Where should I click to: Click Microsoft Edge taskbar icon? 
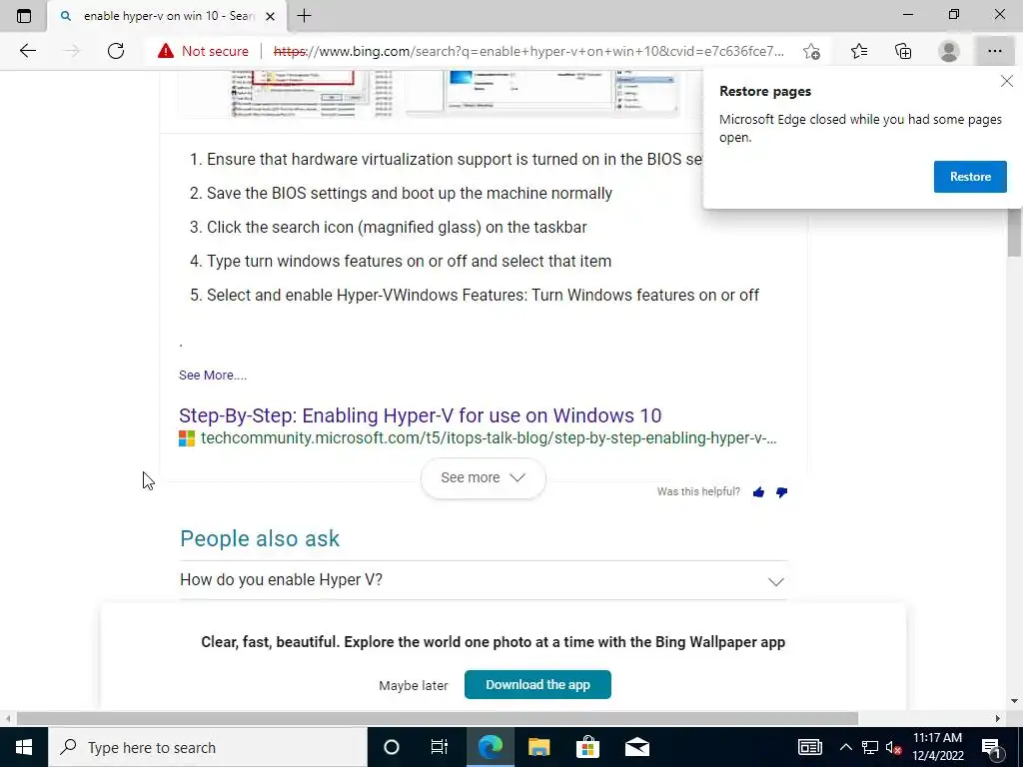pyautogui.click(x=490, y=747)
